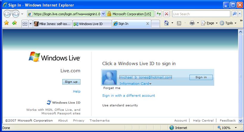Click the red Stop loading icon

(167, 14)
